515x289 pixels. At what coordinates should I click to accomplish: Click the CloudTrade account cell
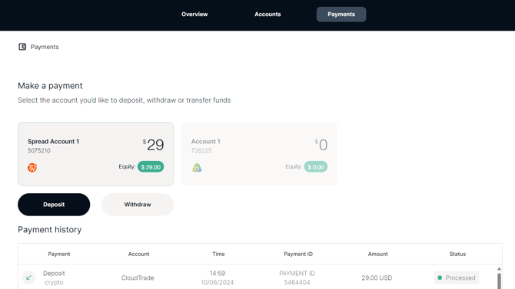pyautogui.click(x=138, y=278)
